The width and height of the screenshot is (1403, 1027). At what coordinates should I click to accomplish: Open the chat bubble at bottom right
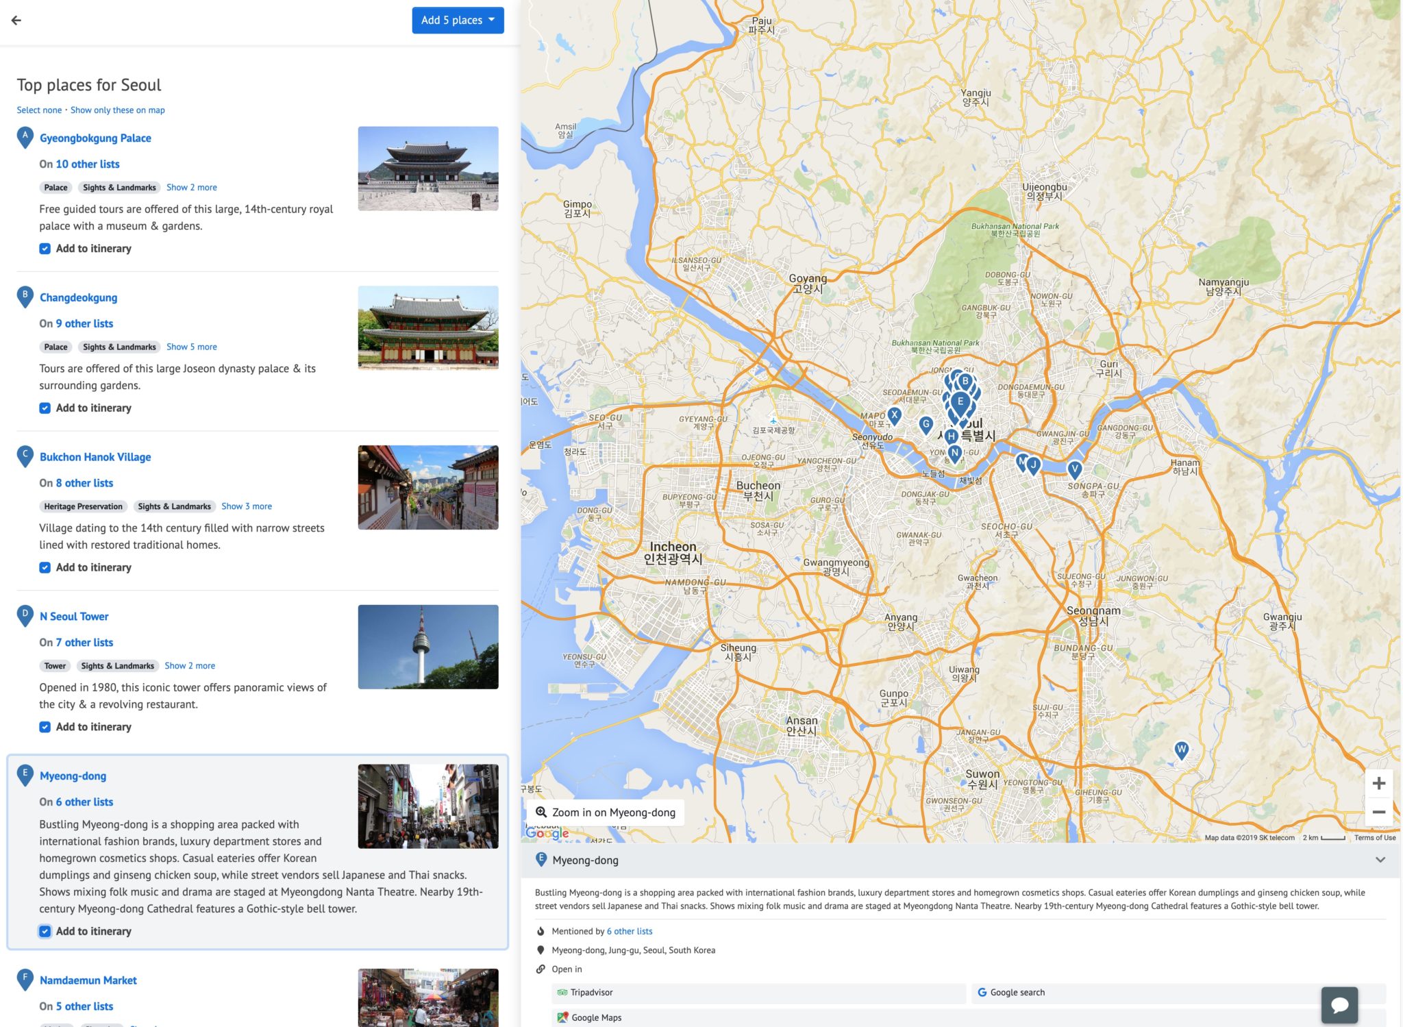(1341, 1004)
